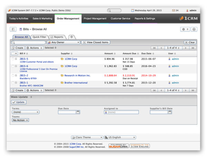
Task: Go to next page arrow in top pagination
Action: point(186,48)
